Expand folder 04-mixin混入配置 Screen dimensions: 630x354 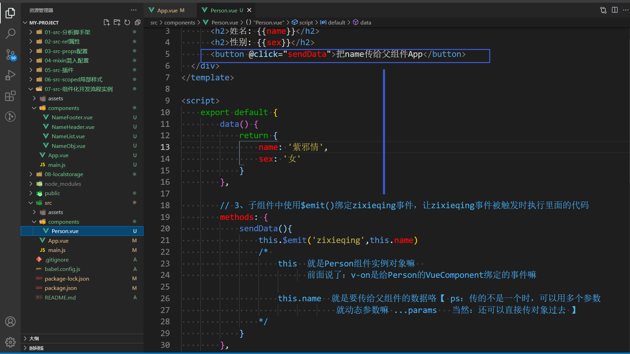[x=82, y=60]
